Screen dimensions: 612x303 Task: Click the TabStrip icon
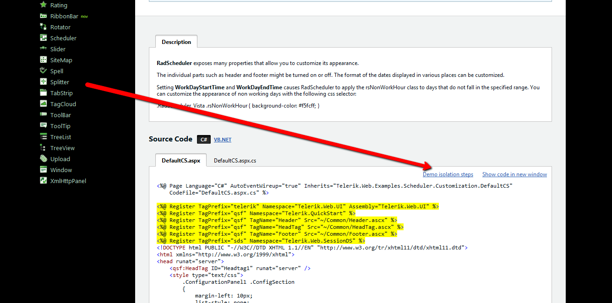[x=44, y=93]
